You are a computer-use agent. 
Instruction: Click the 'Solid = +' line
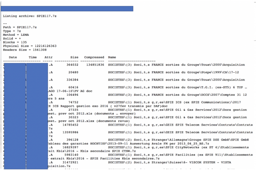coord(12,38)
